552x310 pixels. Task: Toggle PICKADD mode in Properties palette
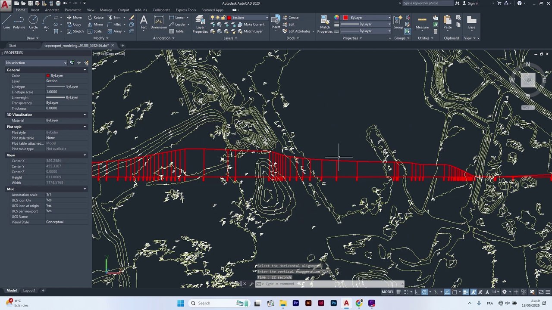(72, 63)
